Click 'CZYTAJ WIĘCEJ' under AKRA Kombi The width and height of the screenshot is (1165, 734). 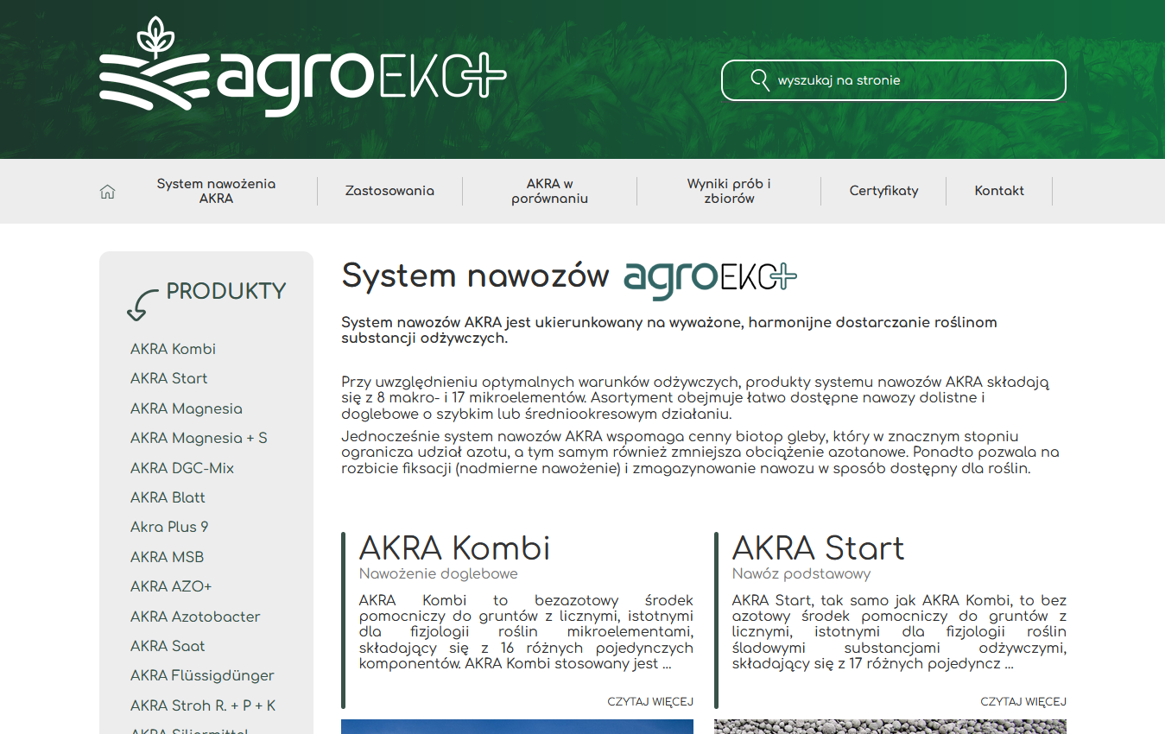(650, 701)
